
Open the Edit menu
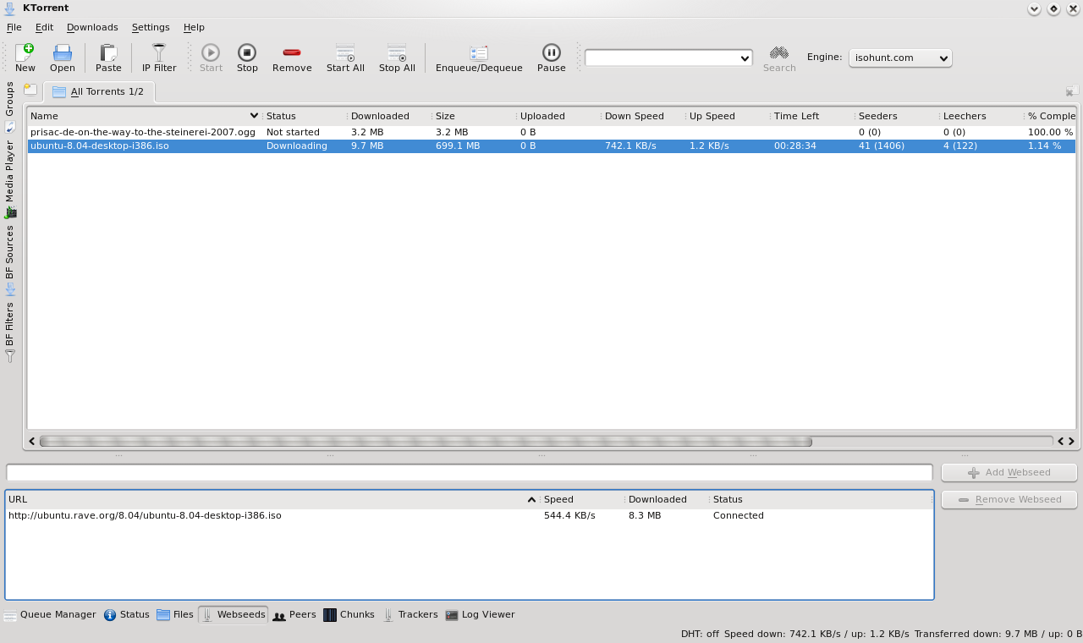coord(44,27)
